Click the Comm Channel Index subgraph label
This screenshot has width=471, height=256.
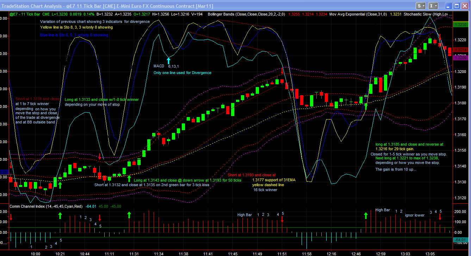[x=46, y=206]
